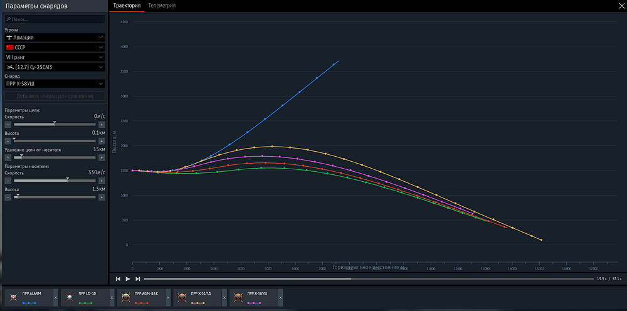Viewport: 627px width, 311px height.
Task: Expand the СССР nation dropdown
Action: [x=55, y=47]
